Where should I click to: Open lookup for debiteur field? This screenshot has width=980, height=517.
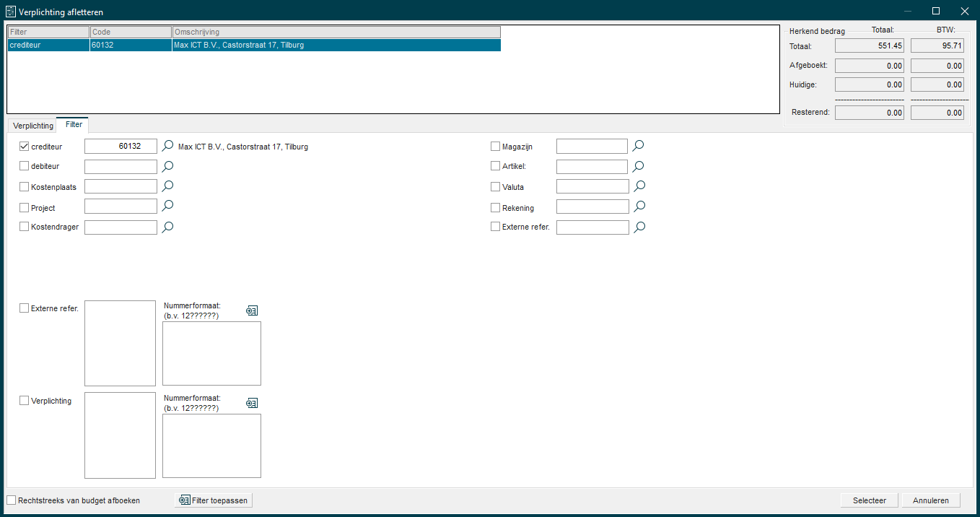[x=167, y=166]
